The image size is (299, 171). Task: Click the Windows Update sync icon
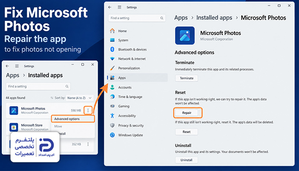click(112, 135)
